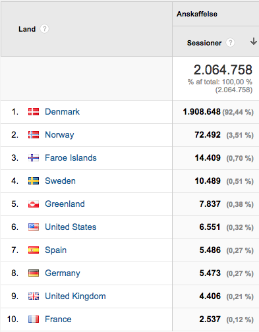This screenshot has height=332, width=259.
Task: Open the Denmark country link
Action: (62, 112)
